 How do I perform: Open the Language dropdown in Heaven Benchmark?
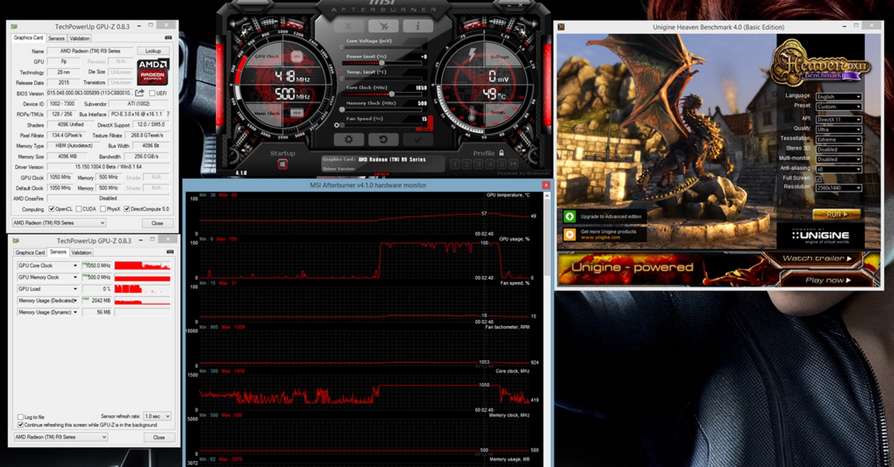pyautogui.click(x=838, y=96)
